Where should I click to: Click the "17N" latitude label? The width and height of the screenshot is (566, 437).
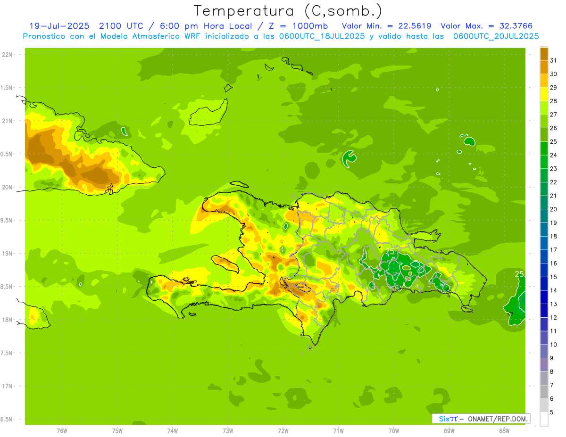point(8,386)
